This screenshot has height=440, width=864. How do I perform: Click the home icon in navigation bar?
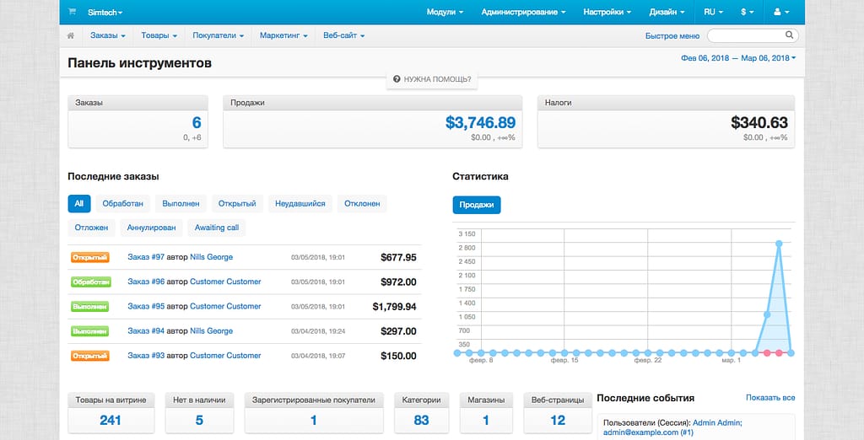71,36
